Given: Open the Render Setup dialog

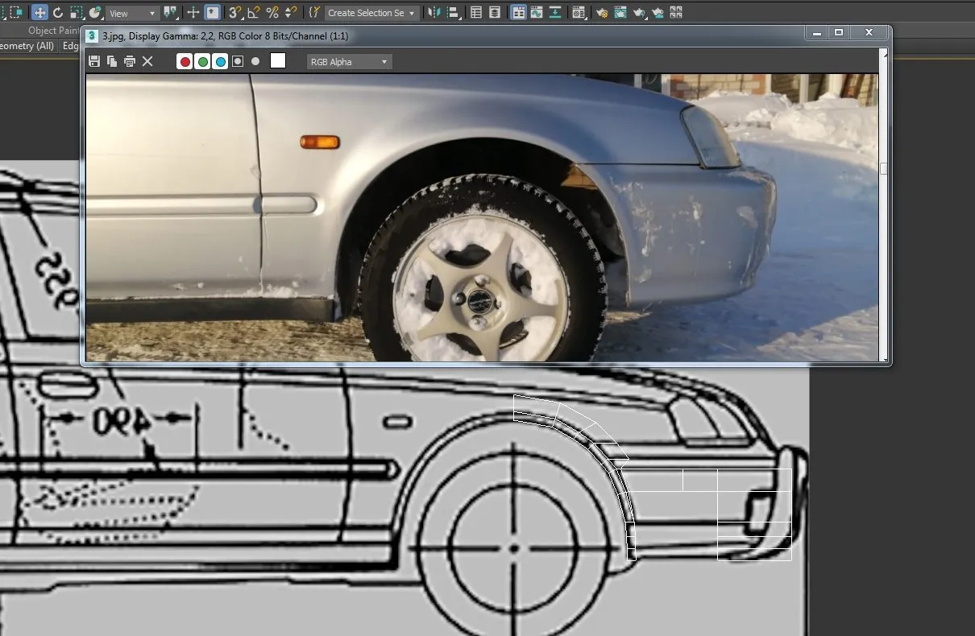Looking at the screenshot, I should (x=601, y=13).
